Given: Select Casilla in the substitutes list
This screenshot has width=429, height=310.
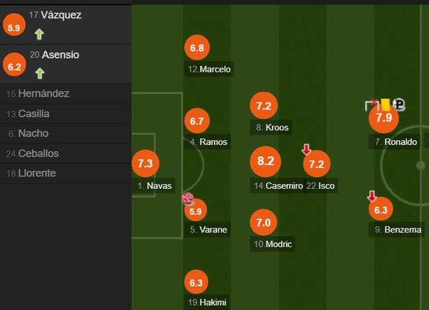Looking at the screenshot, I should tap(34, 113).
